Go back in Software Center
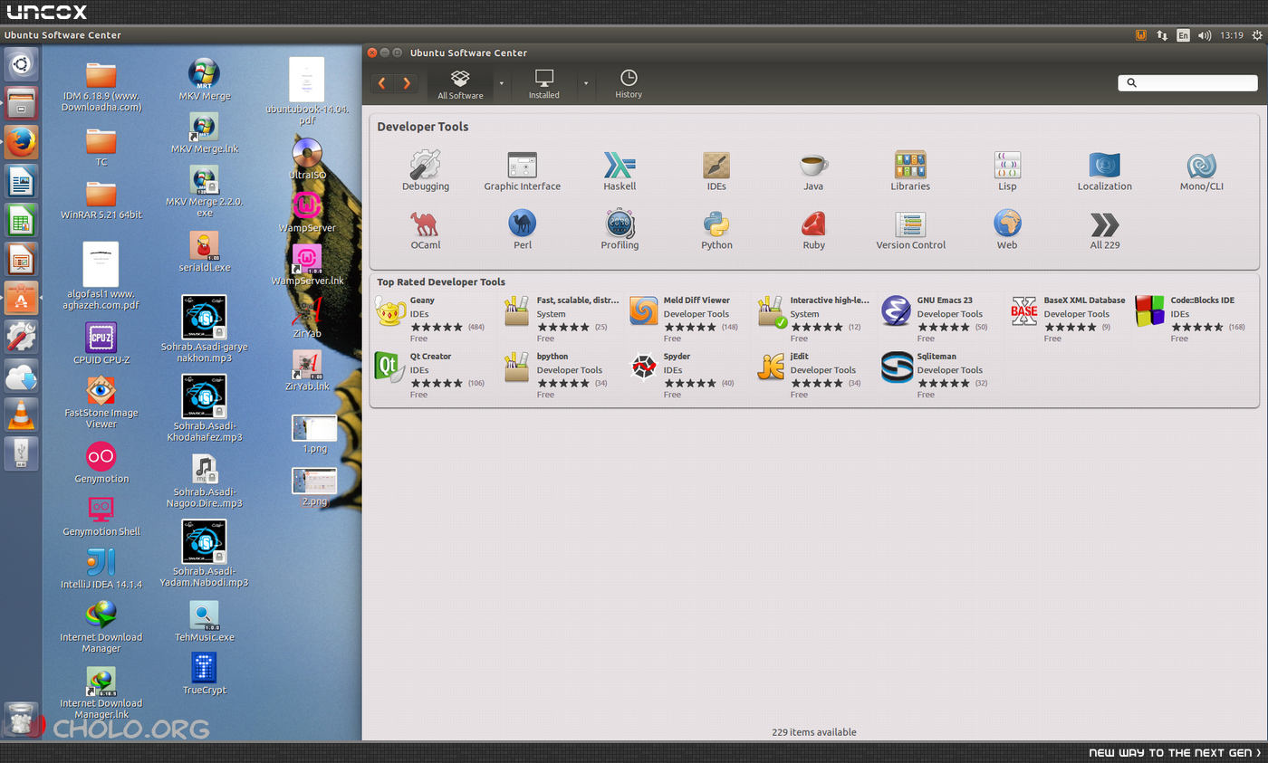 tap(382, 83)
